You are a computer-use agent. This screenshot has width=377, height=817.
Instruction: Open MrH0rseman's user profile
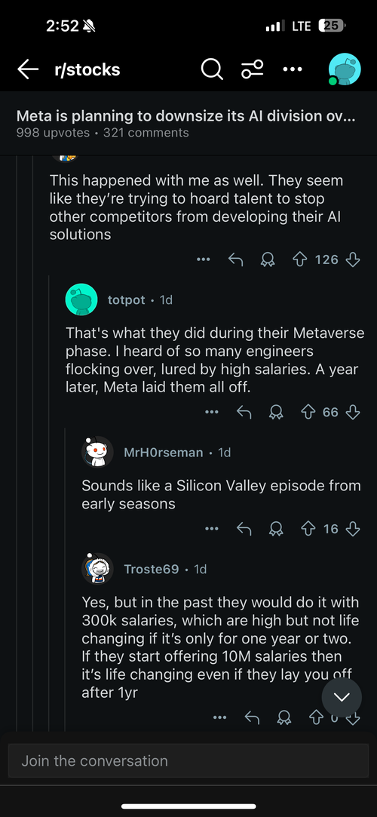163,453
